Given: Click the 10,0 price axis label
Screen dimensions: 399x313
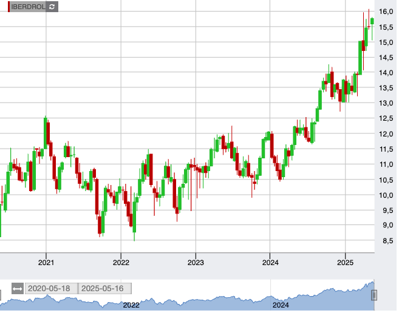Looking at the screenshot, I should coord(386,195).
